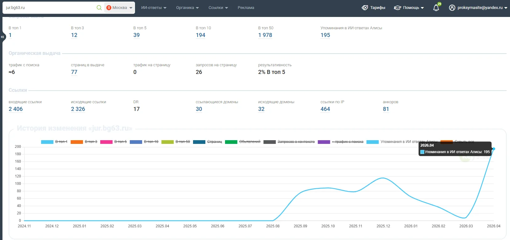Image resolution: width=510 pixels, height=240 pixels.
Task: Toggle the "Страниц" chart series
Action: click(x=208, y=142)
